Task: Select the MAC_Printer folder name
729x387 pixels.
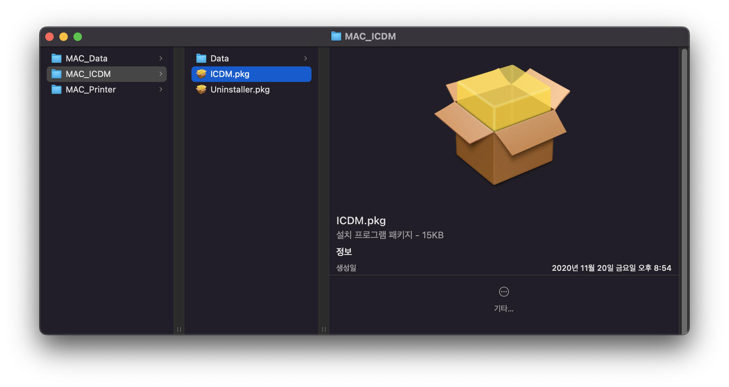Action: point(91,90)
